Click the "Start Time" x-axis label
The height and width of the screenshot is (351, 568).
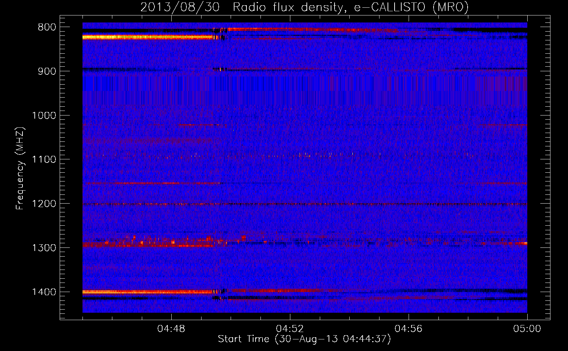click(x=304, y=339)
